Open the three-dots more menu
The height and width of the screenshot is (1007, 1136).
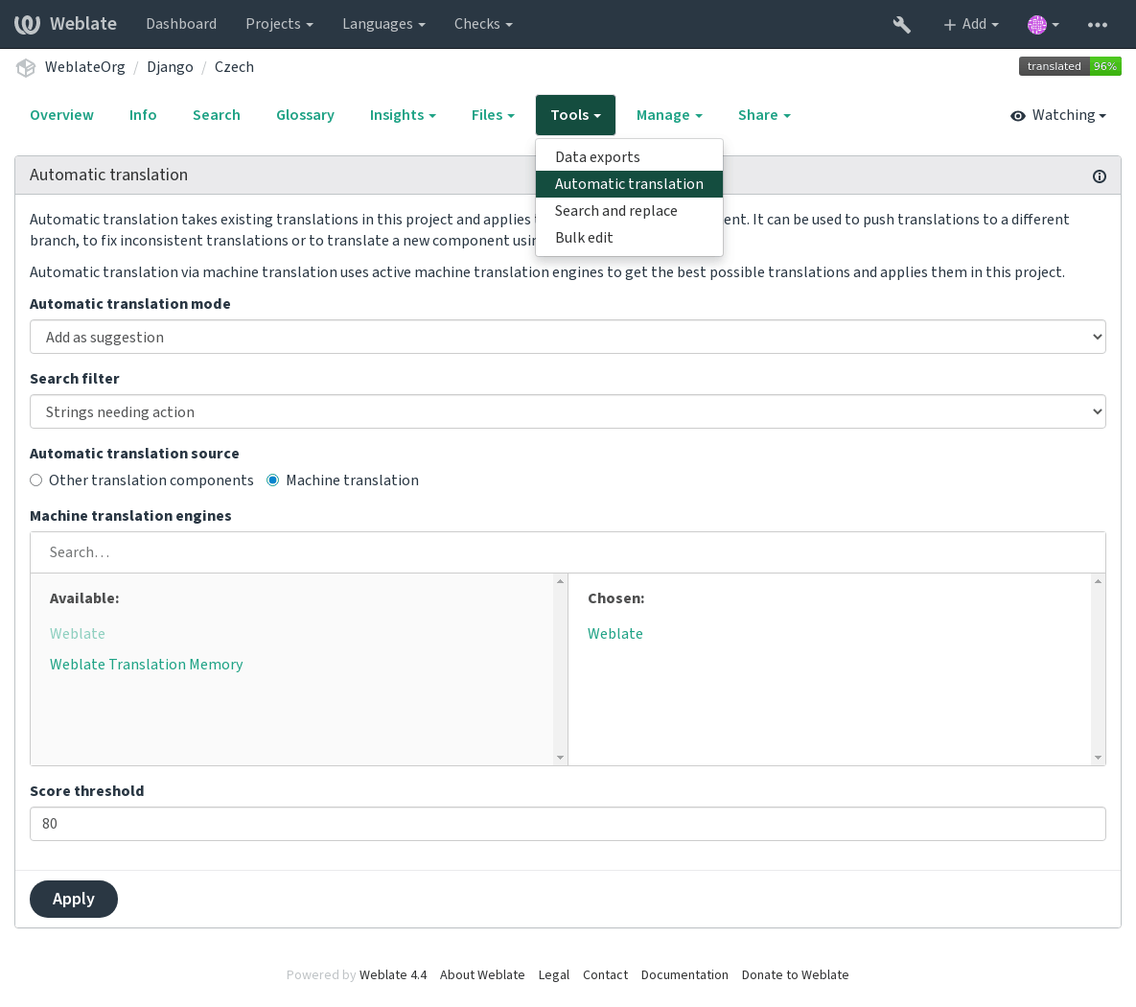click(x=1097, y=25)
